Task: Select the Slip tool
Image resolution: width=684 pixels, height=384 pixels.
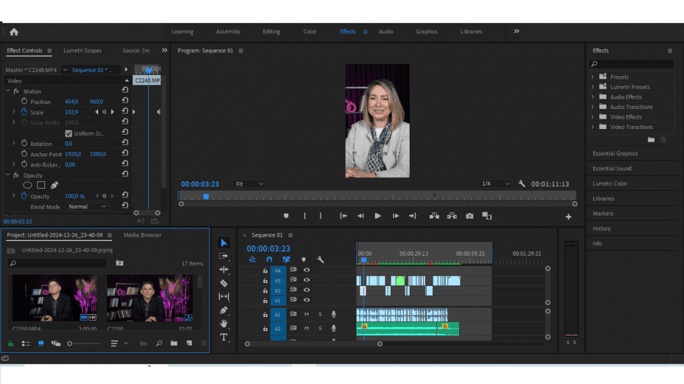Action: tap(224, 297)
